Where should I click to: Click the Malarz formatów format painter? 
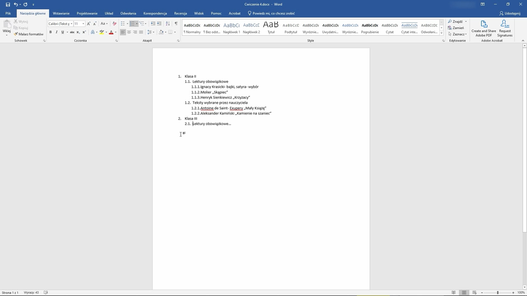[29, 34]
